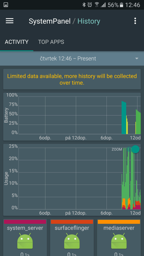This screenshot has width=144, height=256.
Task: Tap the Wi-Fi status icon
Action: click(x=97, y=5)
